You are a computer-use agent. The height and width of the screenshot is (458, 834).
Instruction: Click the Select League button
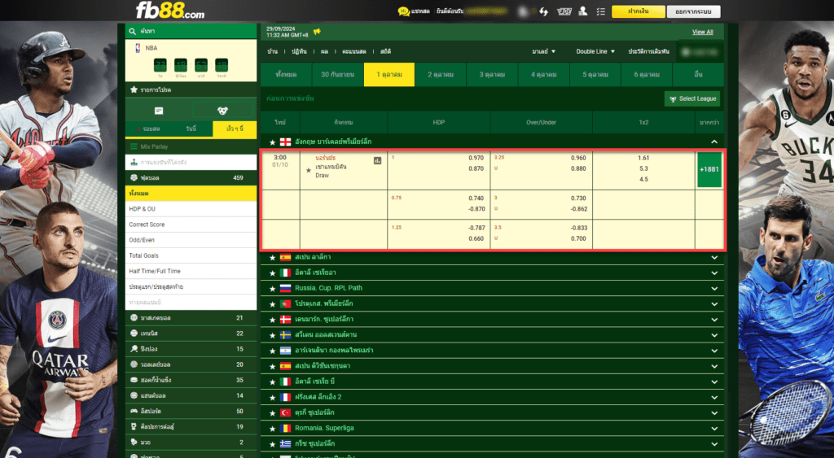(692, 98)
